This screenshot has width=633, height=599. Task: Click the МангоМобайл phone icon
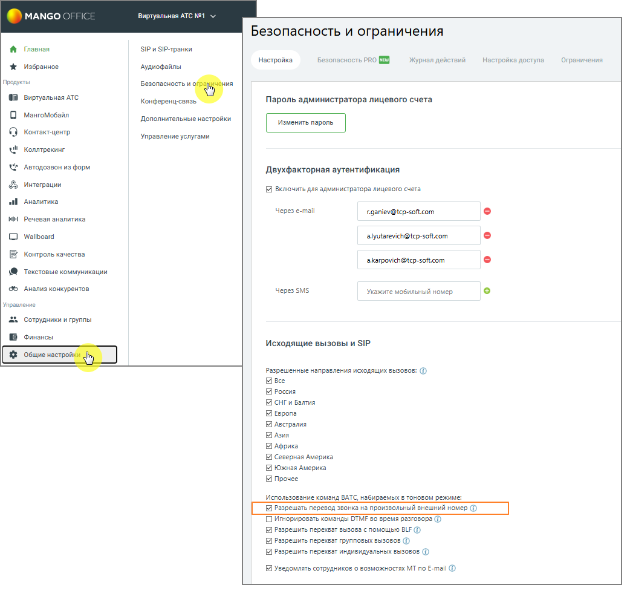(x=13, y=115)
